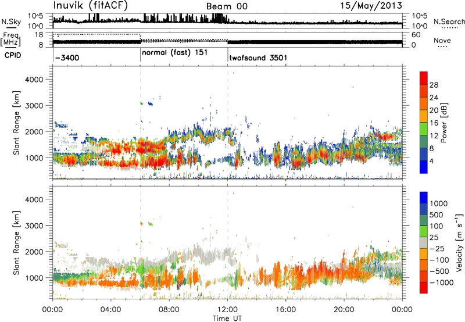465x322 pixels.
Task: Click the Velocity scale value '500'
Action: [x=437, y=215]
